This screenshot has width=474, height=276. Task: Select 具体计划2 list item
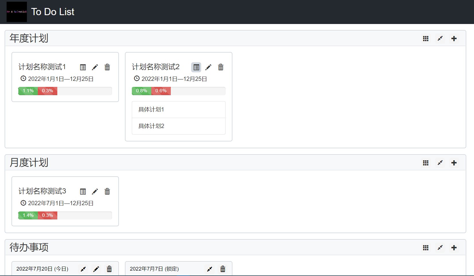point(178,126)
